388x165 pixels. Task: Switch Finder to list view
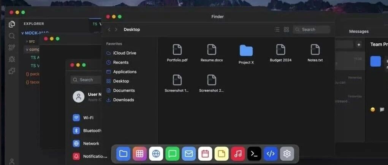point(277,29)
